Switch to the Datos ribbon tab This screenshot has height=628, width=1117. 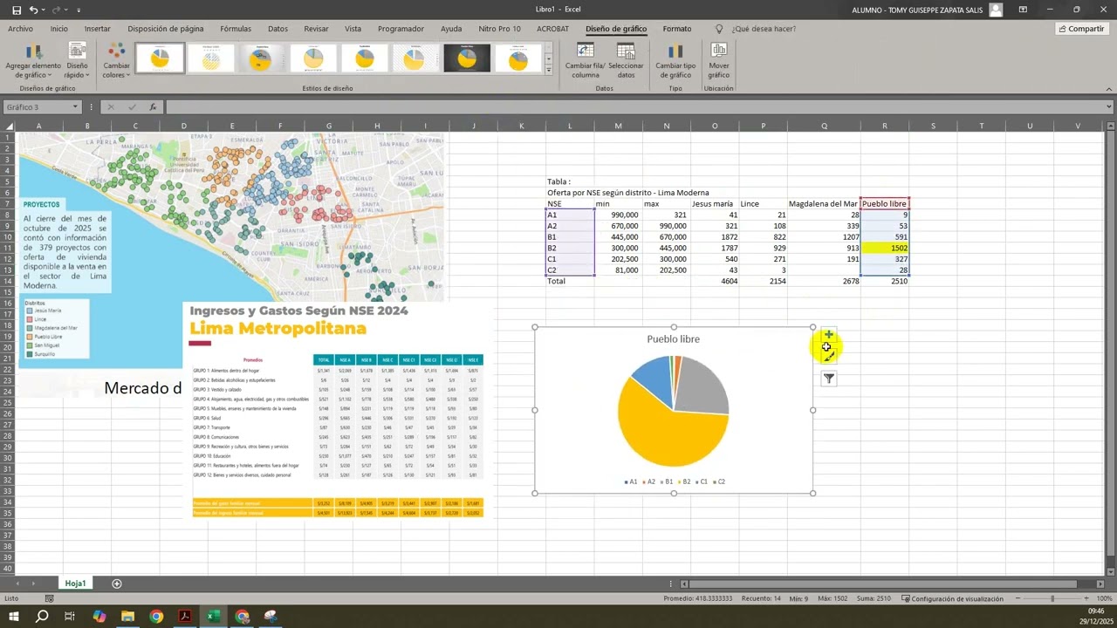point(278,29)
